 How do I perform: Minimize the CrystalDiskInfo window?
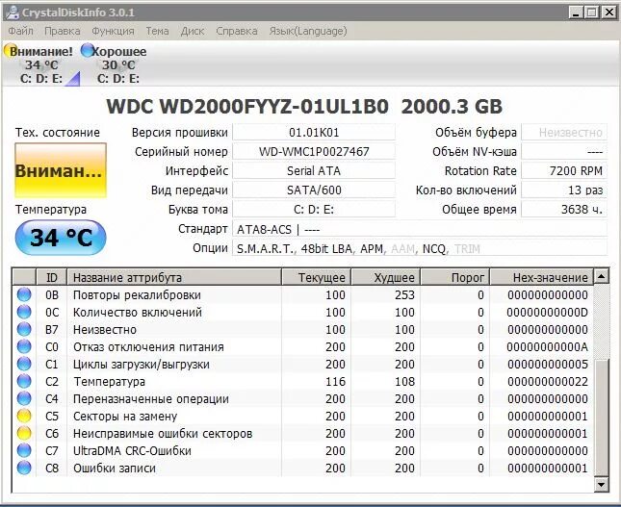tap(576, 13)
